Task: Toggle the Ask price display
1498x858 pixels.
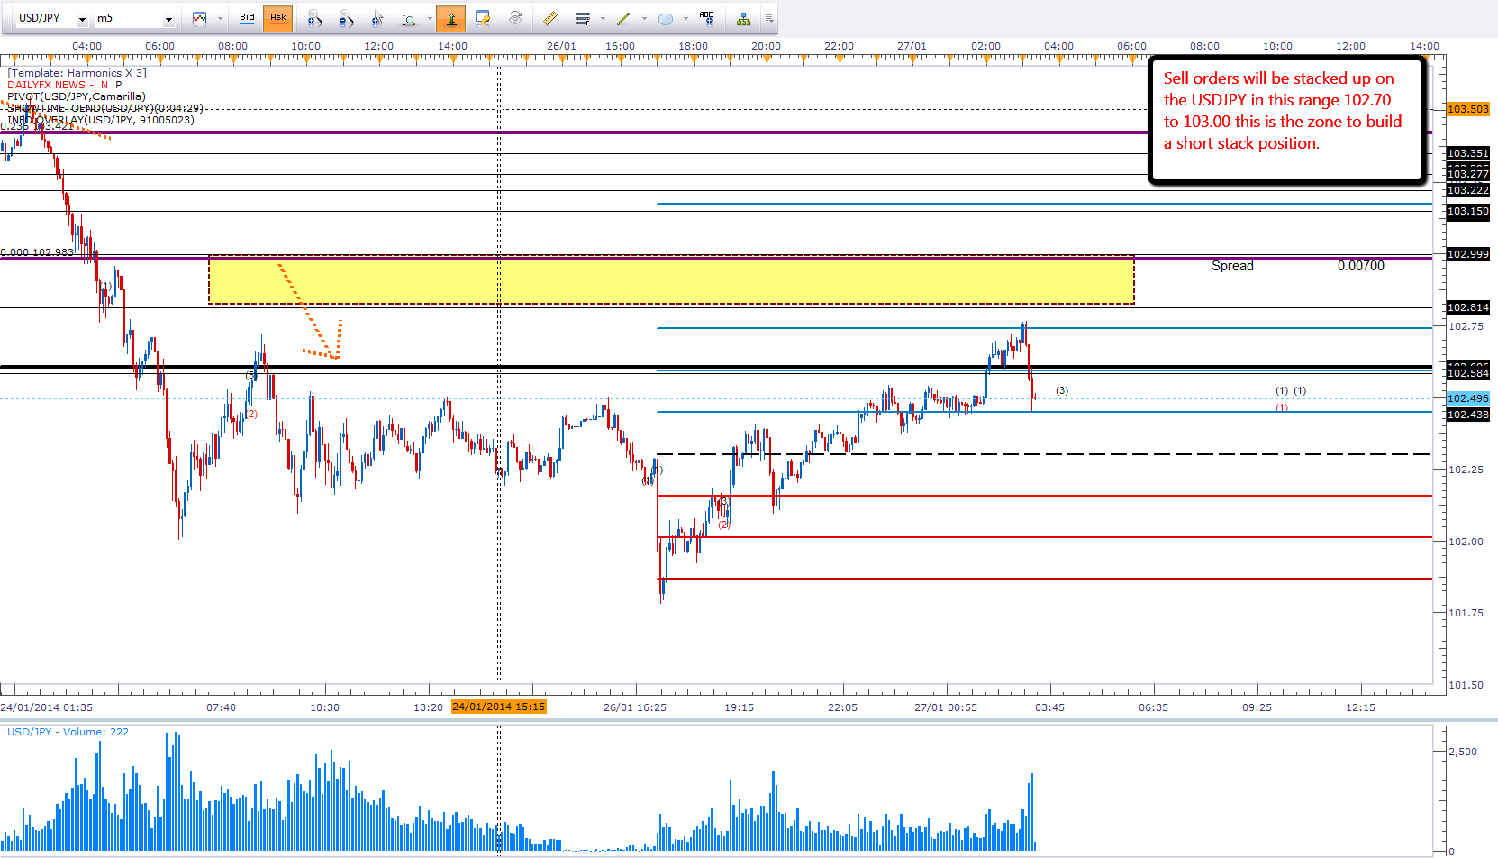Action: (278, 18)
